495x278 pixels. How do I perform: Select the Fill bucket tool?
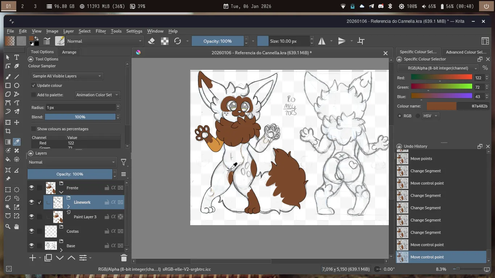(x=8, y=159)
